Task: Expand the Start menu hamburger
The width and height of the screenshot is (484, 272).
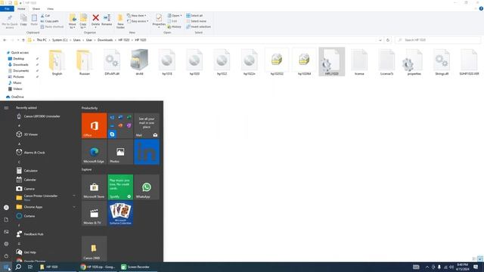Action: coord(6,108)
